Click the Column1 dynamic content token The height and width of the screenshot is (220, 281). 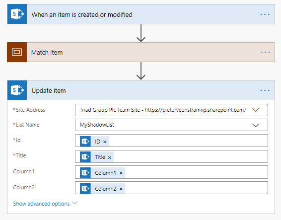coord(102,173)
